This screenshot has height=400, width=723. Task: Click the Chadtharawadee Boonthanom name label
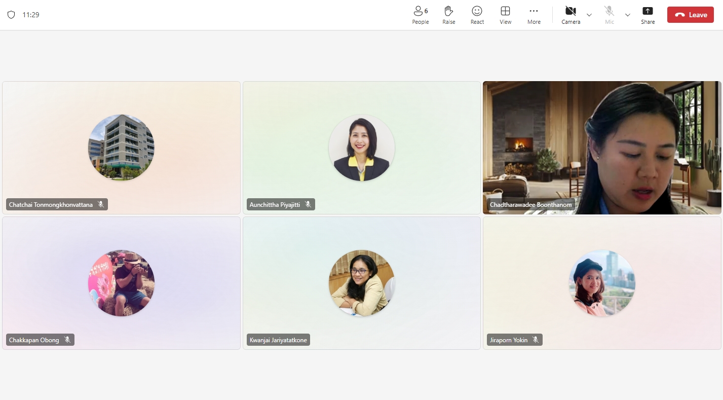pos(530,204)
